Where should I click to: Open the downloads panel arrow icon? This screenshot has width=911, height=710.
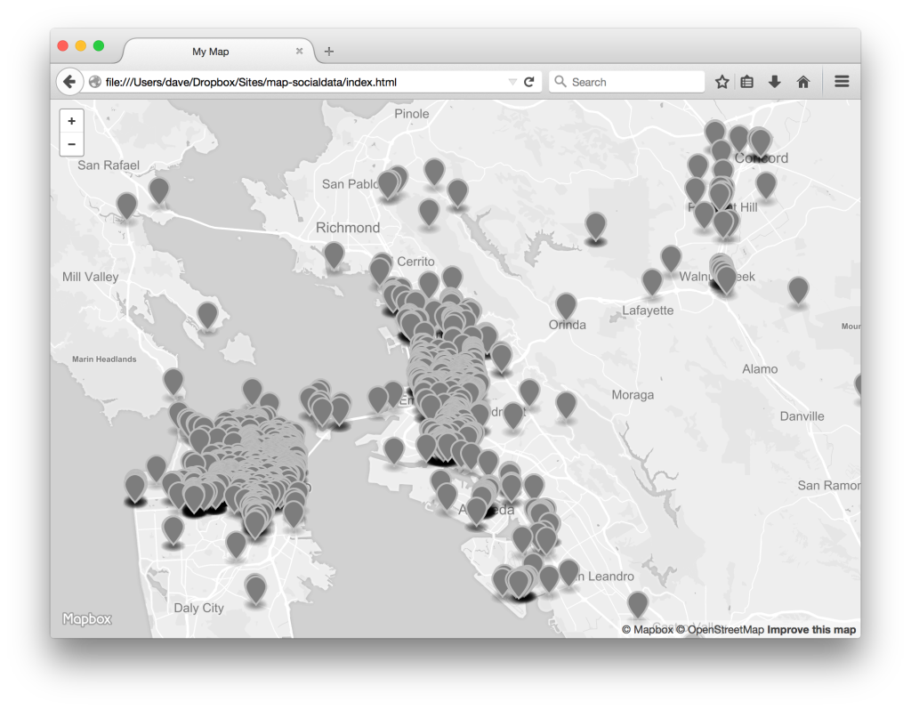coord(774,81)
